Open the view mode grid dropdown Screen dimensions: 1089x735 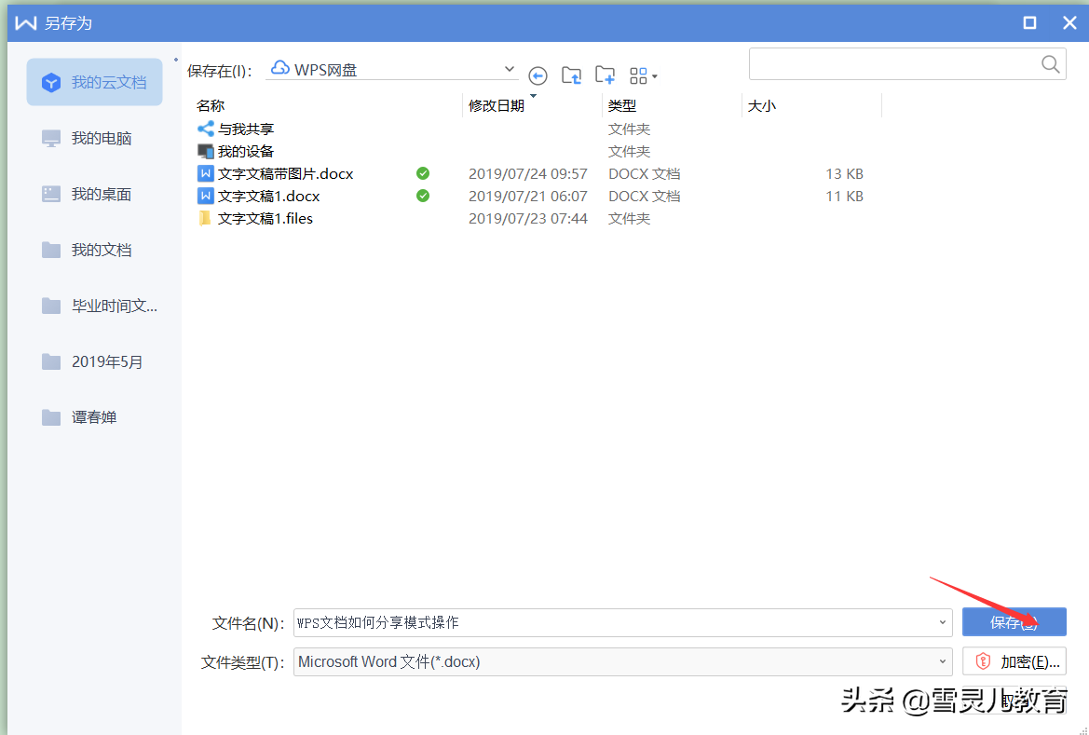coord(643,75)
